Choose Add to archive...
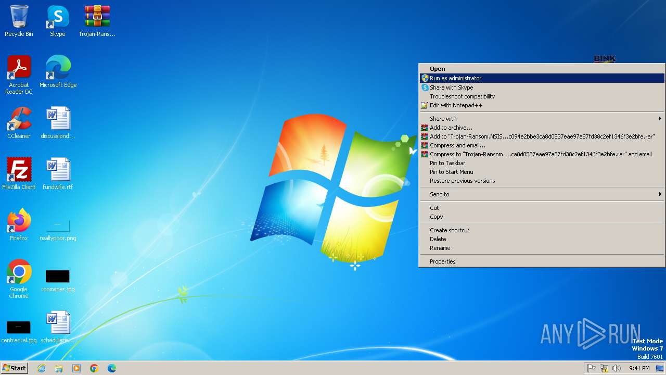Screen dimensions: 666x375 542,128
